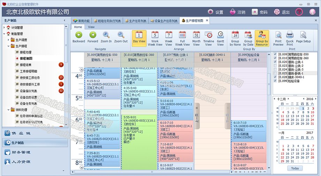Close the 生产排程视图 tab
The height and width of the screenshot is (176, 321).
[x=207, y=21]
